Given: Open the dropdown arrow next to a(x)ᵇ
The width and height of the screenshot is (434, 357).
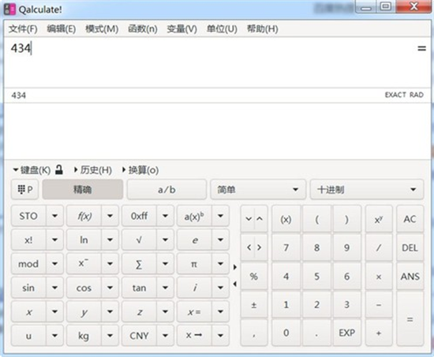Looking at the screenshot, I should (220, 216).
